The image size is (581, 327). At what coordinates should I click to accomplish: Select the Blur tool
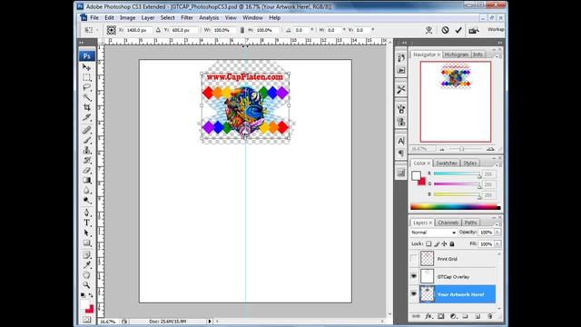tap(87, 190)
